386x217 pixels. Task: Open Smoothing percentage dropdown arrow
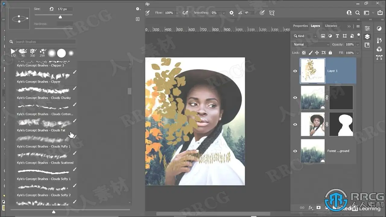[x=223, y=13]
